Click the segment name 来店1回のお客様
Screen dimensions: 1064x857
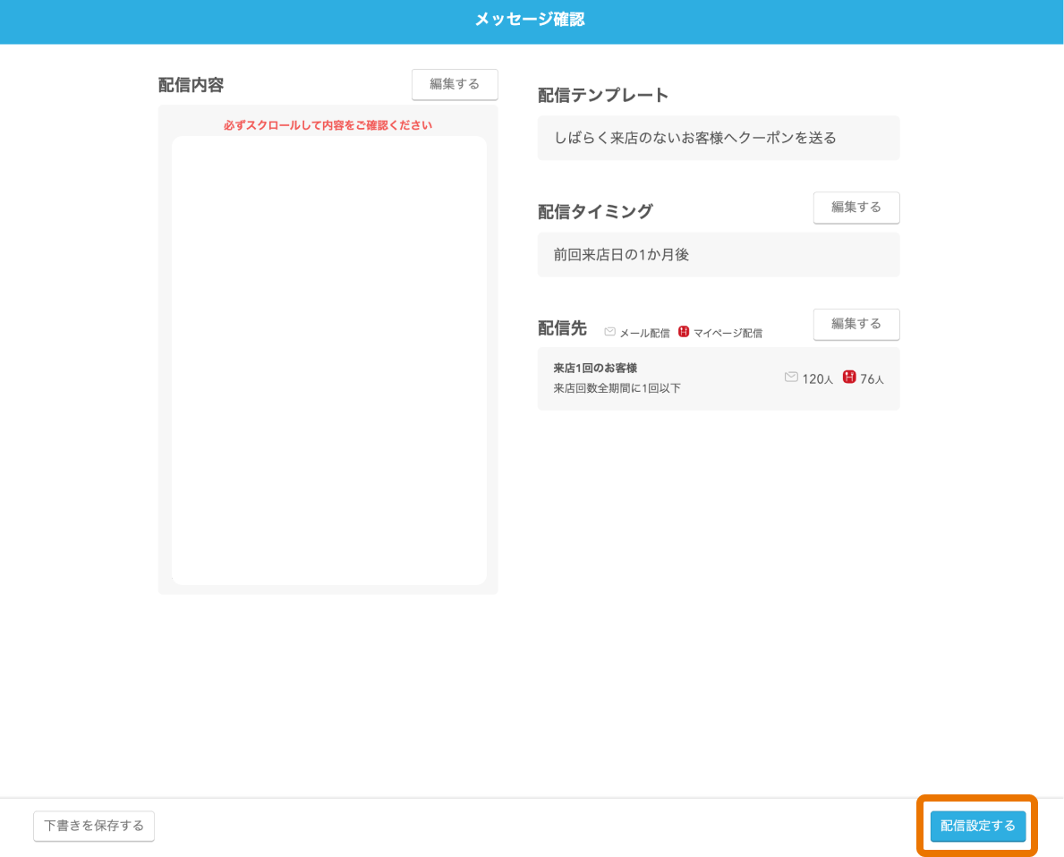(x=595, y=368)
